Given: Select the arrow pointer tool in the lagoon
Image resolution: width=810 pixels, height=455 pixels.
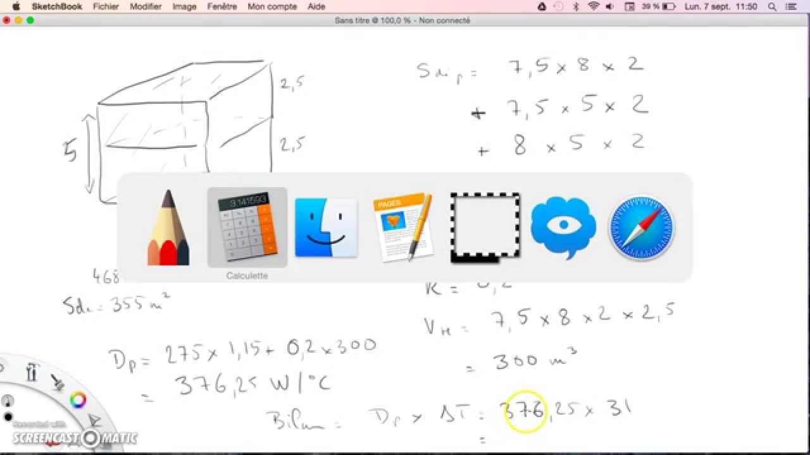Looking at the screenshot, I should click(x=94, y=420).
